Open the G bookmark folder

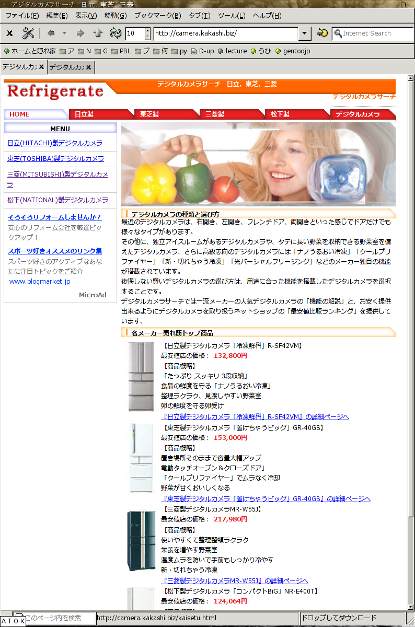pos(101,51)
